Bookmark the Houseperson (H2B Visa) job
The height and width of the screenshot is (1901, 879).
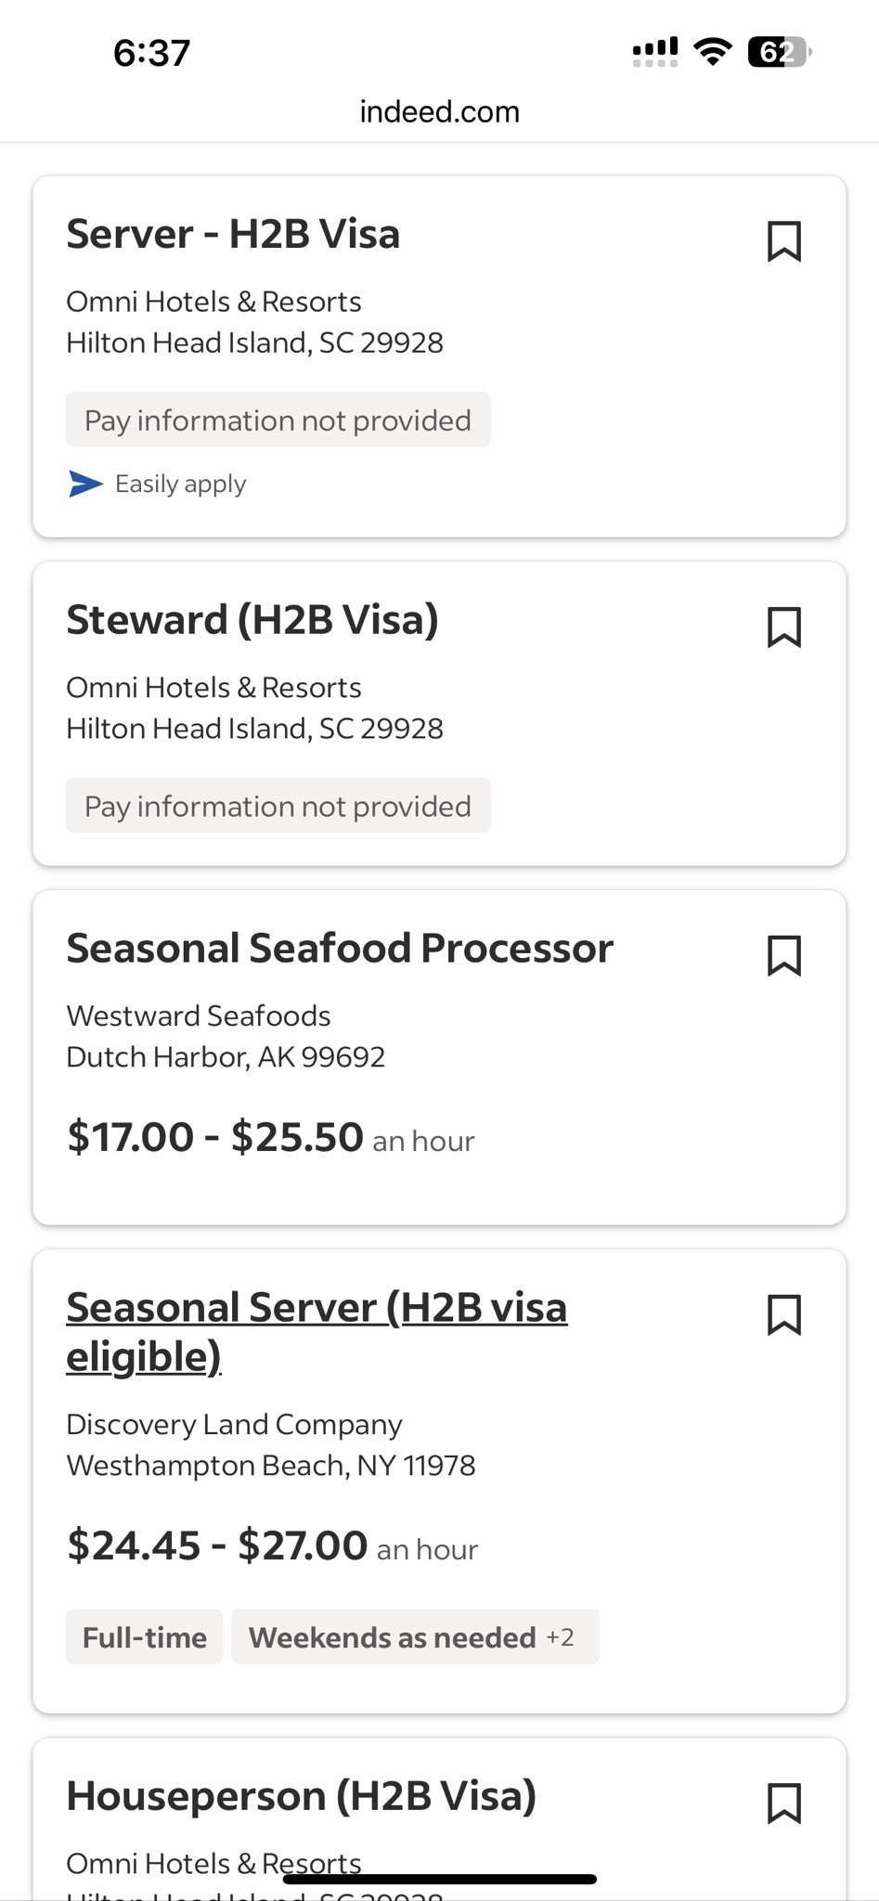point(784,1804)
